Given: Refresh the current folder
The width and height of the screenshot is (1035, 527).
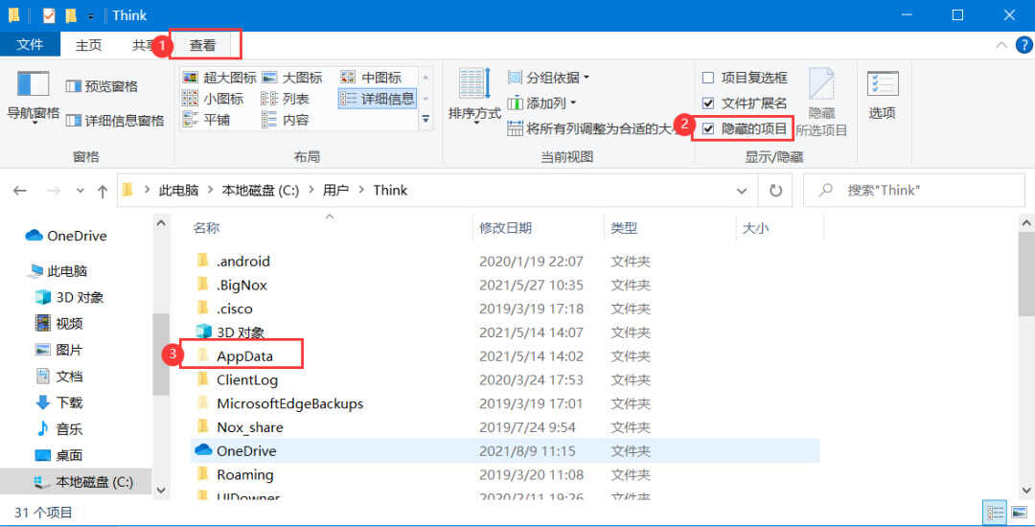Looking at the screenshot, I should tap(775, 191).
